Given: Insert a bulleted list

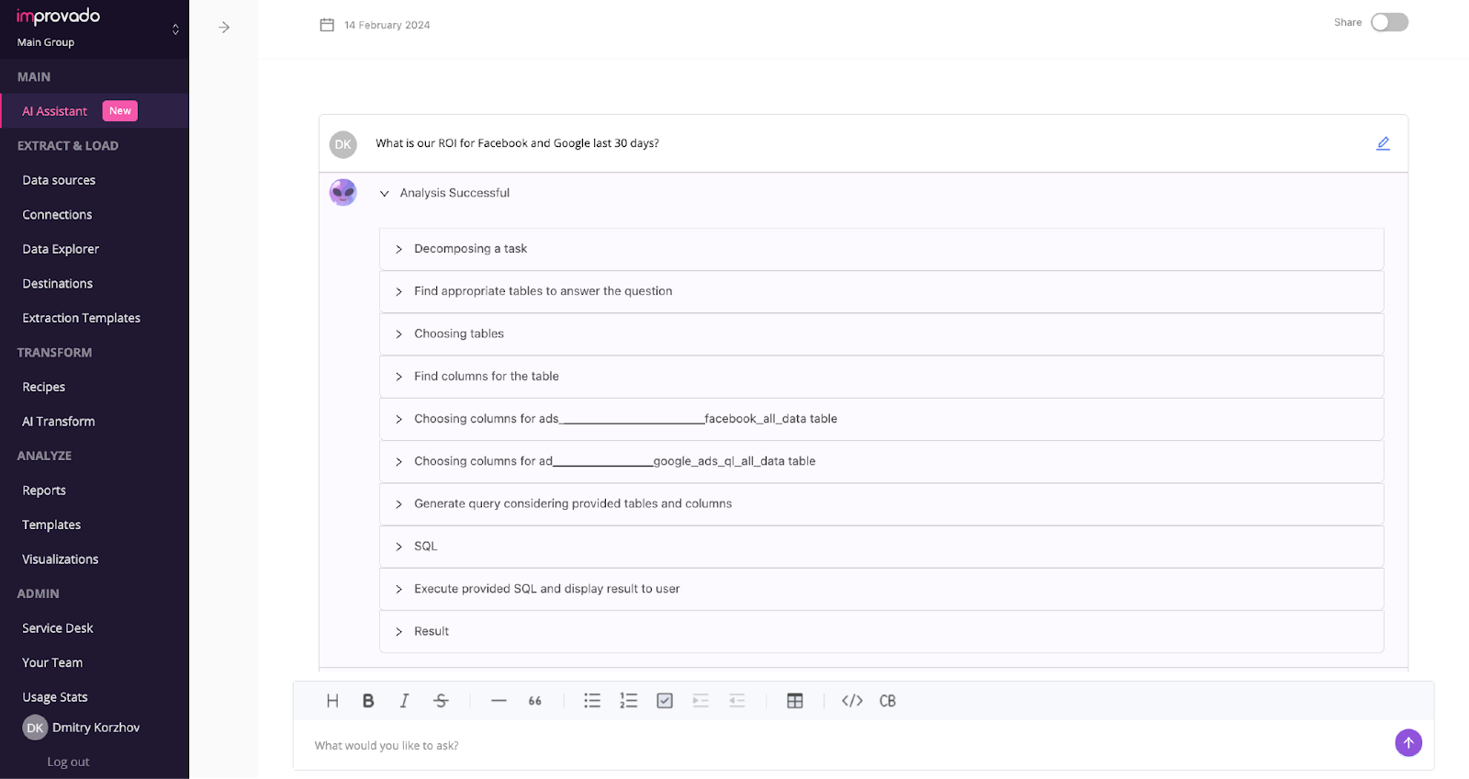Looking at the screenshot, I should pyautogui.click(x=592, y=701).
